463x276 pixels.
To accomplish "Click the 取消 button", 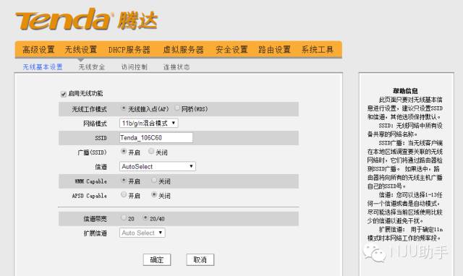I will (x=200, y=260).
